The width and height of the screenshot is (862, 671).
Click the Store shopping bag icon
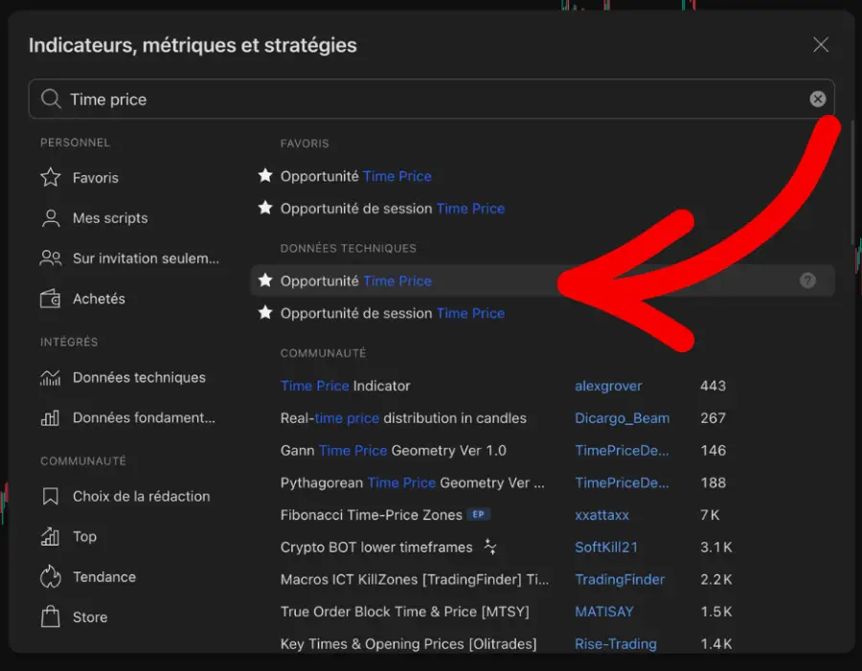[50, 616]
